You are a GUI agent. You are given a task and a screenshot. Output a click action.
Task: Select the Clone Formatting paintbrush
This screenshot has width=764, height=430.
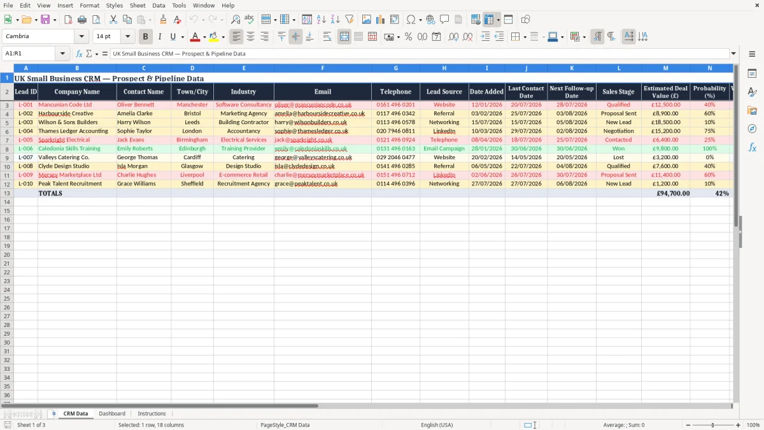click(164, 20)
